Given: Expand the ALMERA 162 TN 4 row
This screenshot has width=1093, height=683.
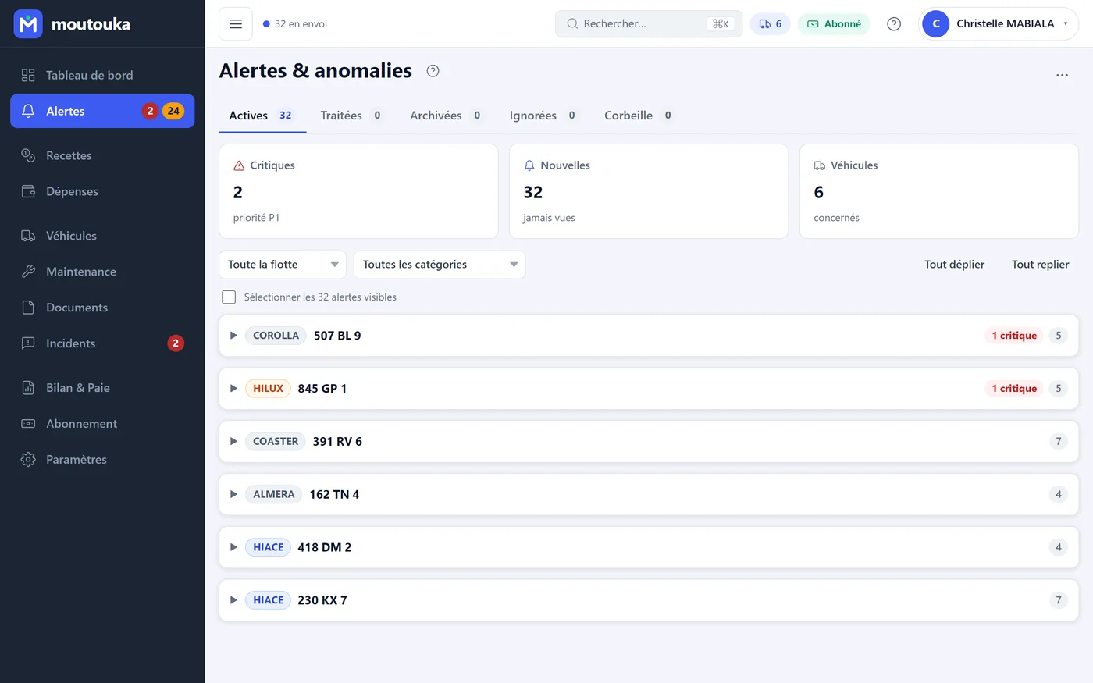Looking at the screenshot, I should (649, 495).
